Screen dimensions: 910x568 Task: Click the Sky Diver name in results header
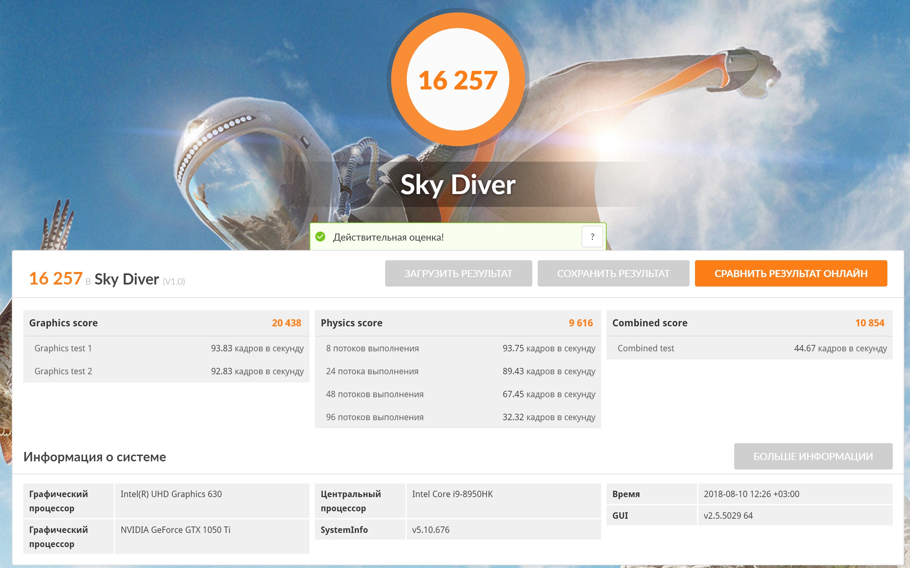tap(127, 279)
